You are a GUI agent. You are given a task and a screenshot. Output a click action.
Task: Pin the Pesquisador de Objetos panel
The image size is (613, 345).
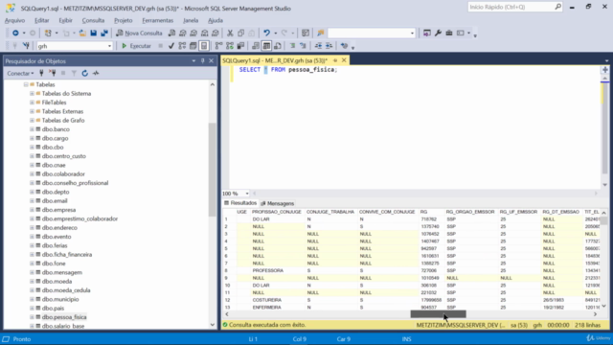click(x=202, y=61)
